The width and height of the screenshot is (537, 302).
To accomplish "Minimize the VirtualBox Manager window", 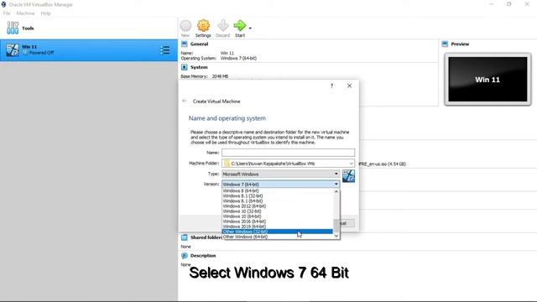I will 492,4.
